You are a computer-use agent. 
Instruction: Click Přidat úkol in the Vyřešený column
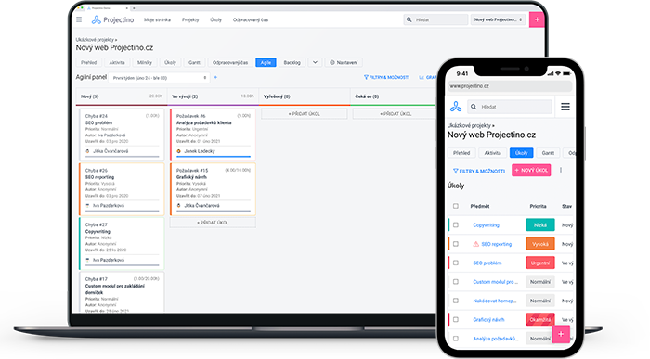(305, 114)
